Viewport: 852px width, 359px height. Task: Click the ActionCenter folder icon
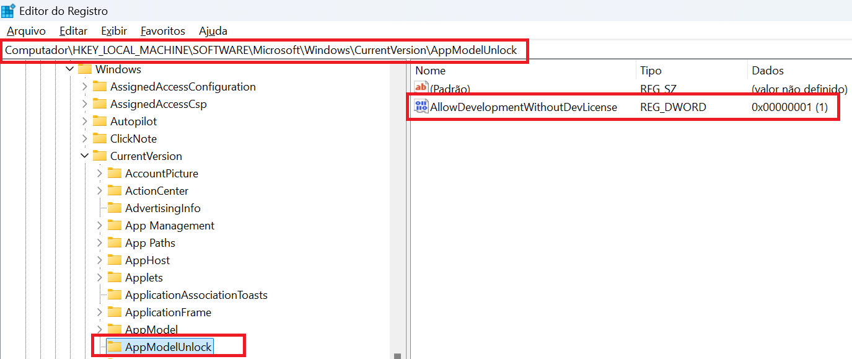[115, 190]
